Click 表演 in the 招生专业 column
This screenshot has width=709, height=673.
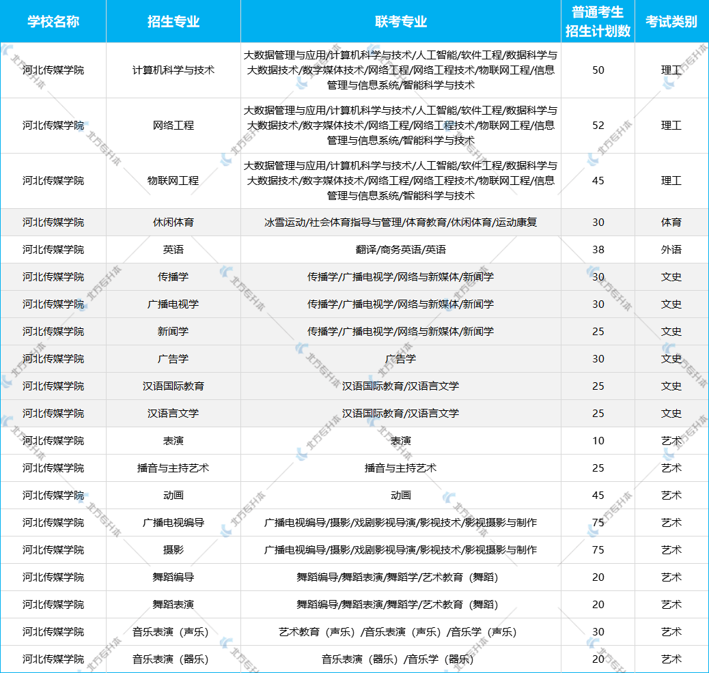[x=173, y=441]
